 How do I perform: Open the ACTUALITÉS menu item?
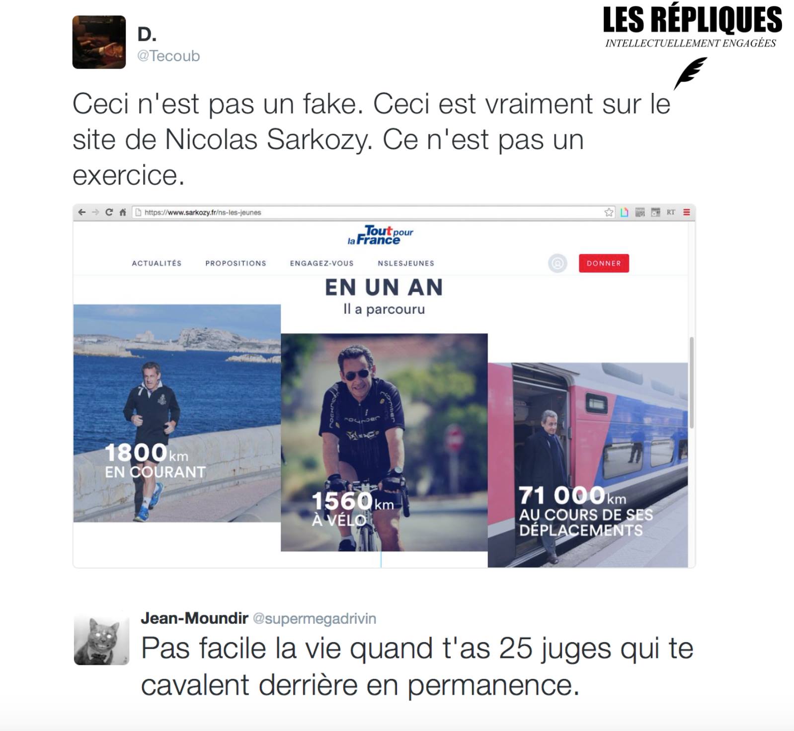pos(157,263)
